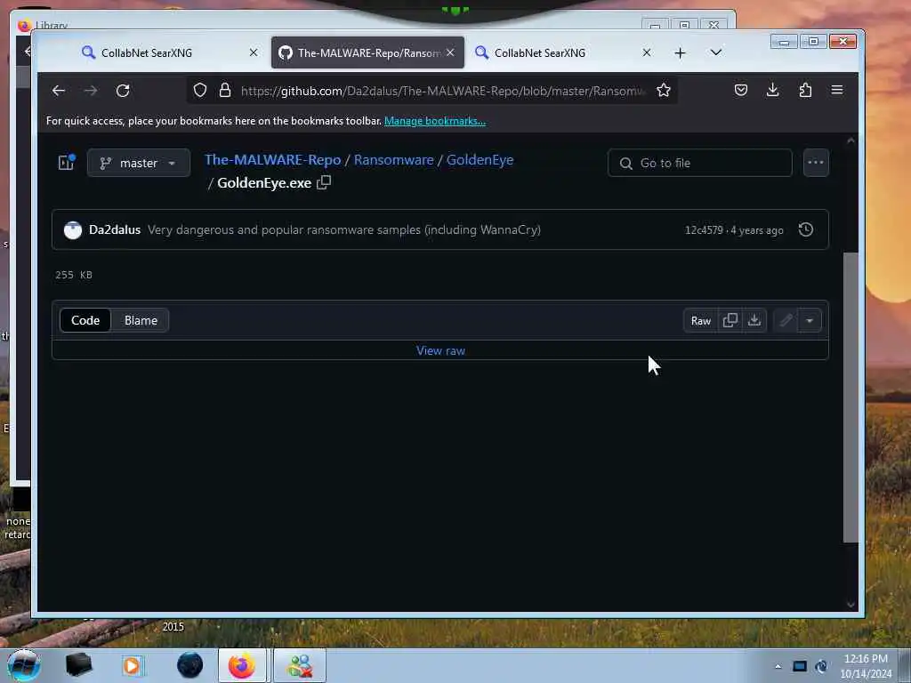Open a new browser tab with plus
This screenshot has width=911, height=683.
pyautogui.click(x=681, y=52)
